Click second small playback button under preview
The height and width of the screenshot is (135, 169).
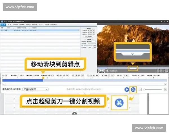click(x=111, y=71)
